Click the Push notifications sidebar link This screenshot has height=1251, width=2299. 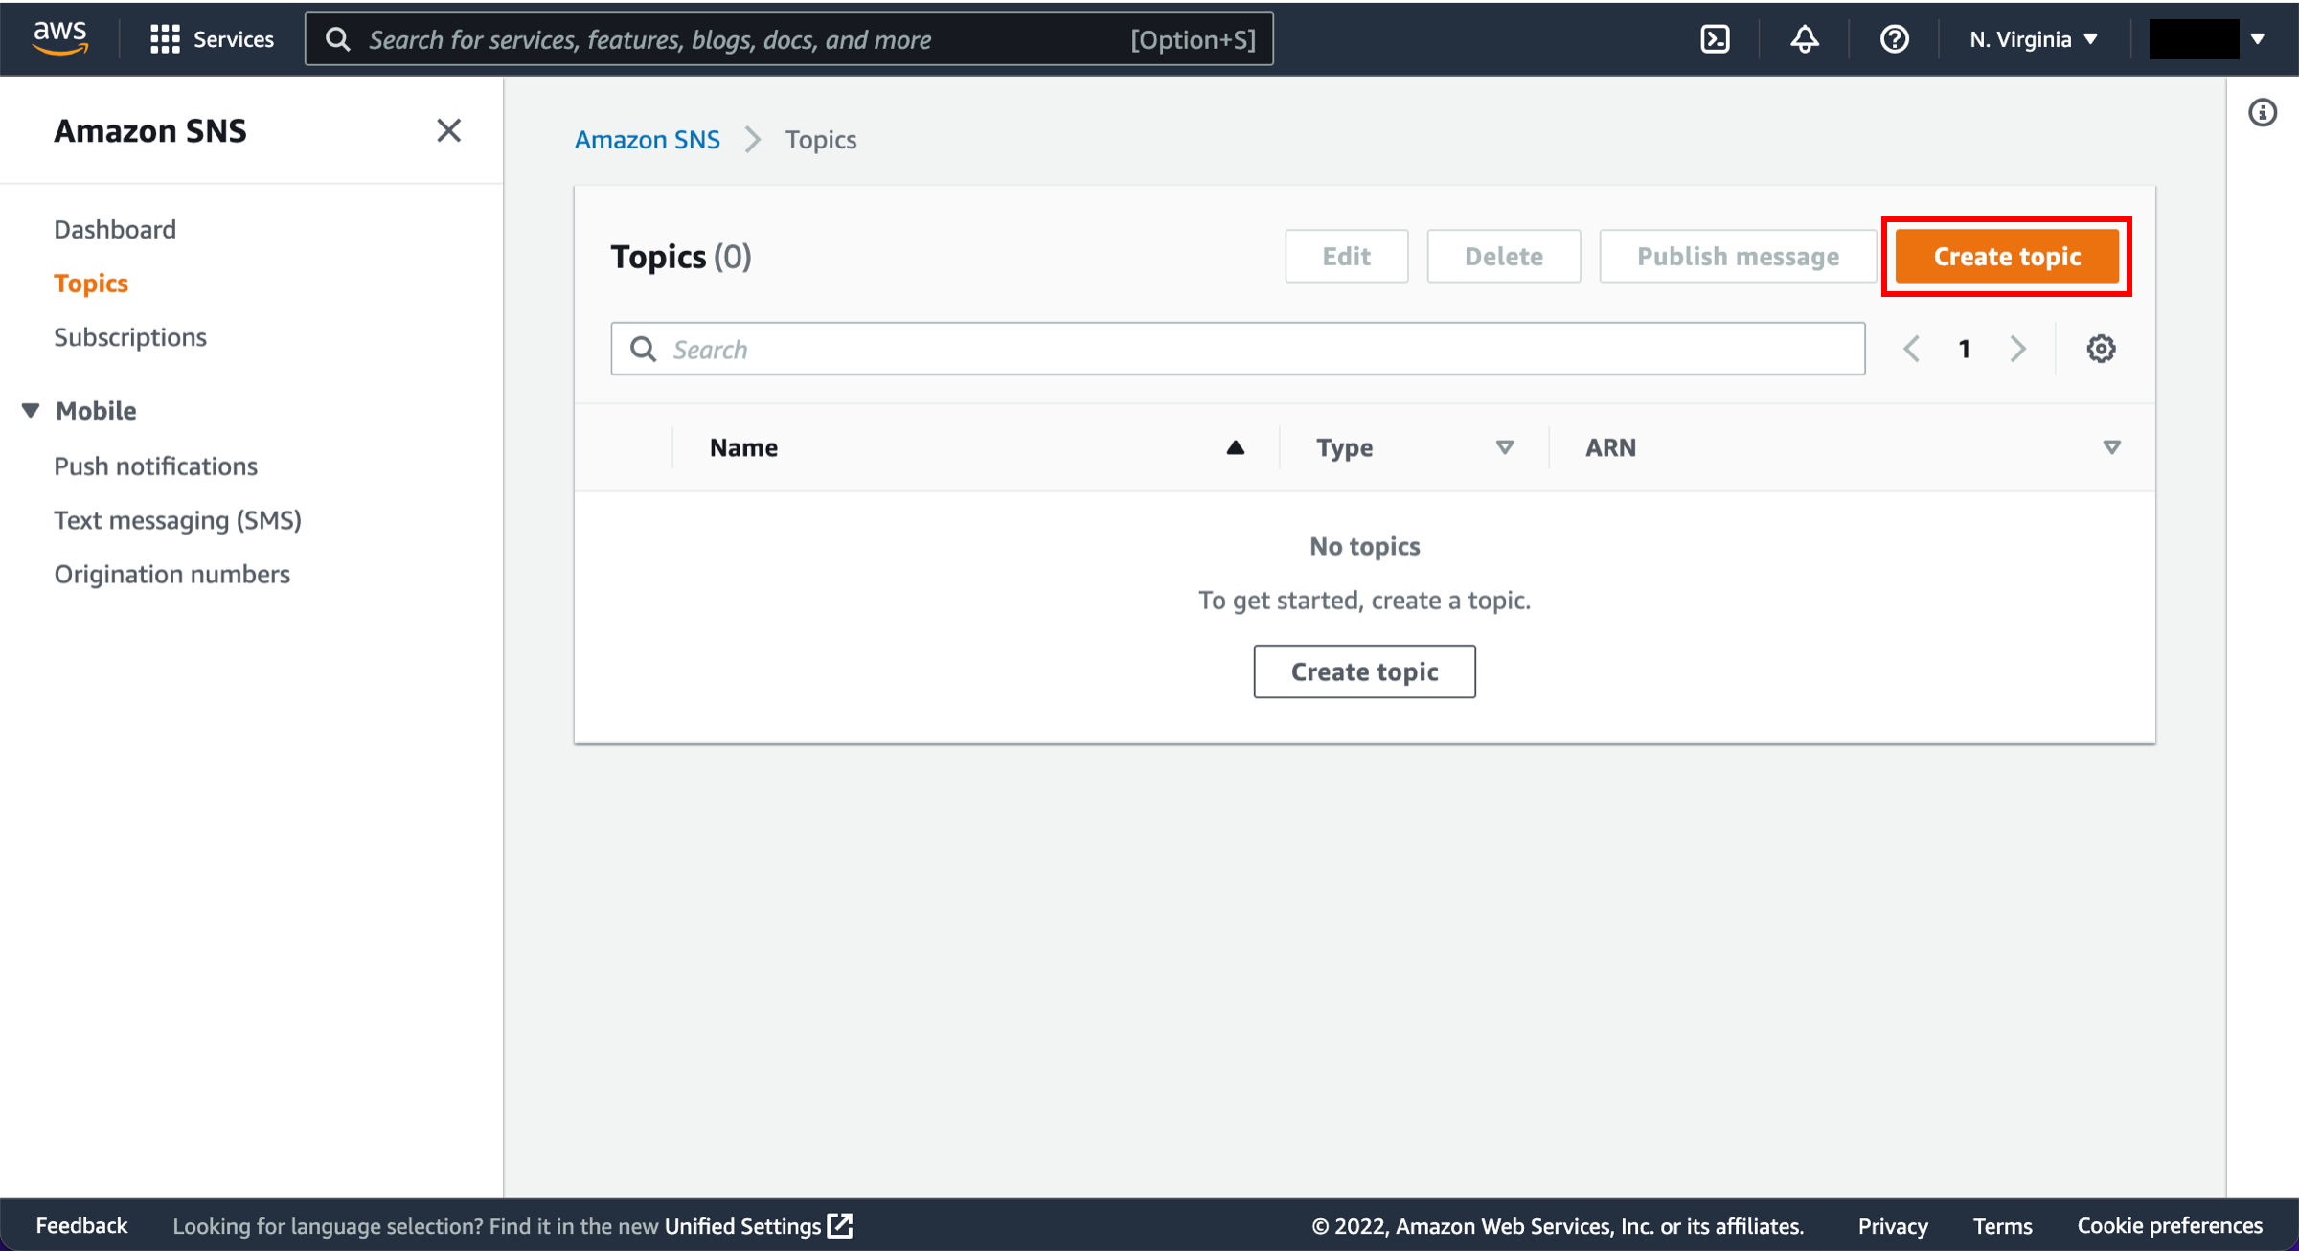click(155, 466)
